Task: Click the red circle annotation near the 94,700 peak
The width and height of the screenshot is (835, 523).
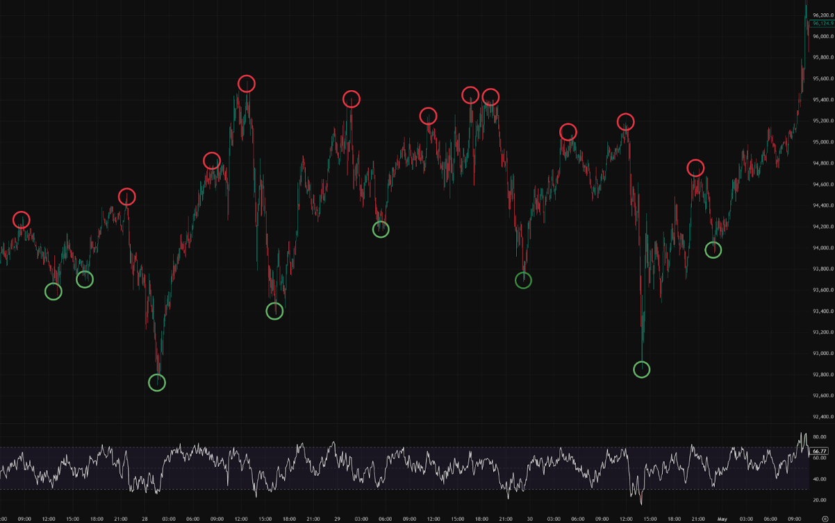Action: tap(212, 162)
